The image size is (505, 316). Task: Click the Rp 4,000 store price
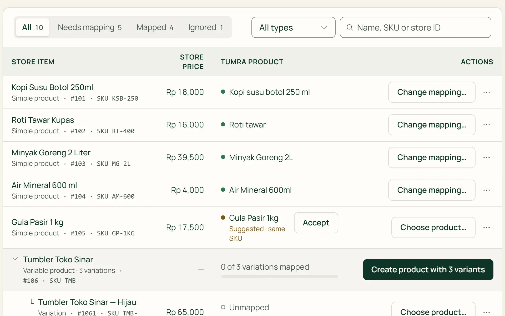187,190
